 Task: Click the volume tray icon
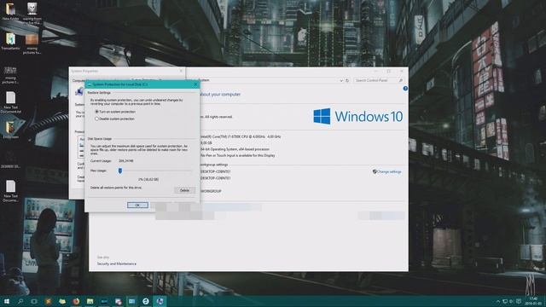click(x=512, y=301)
